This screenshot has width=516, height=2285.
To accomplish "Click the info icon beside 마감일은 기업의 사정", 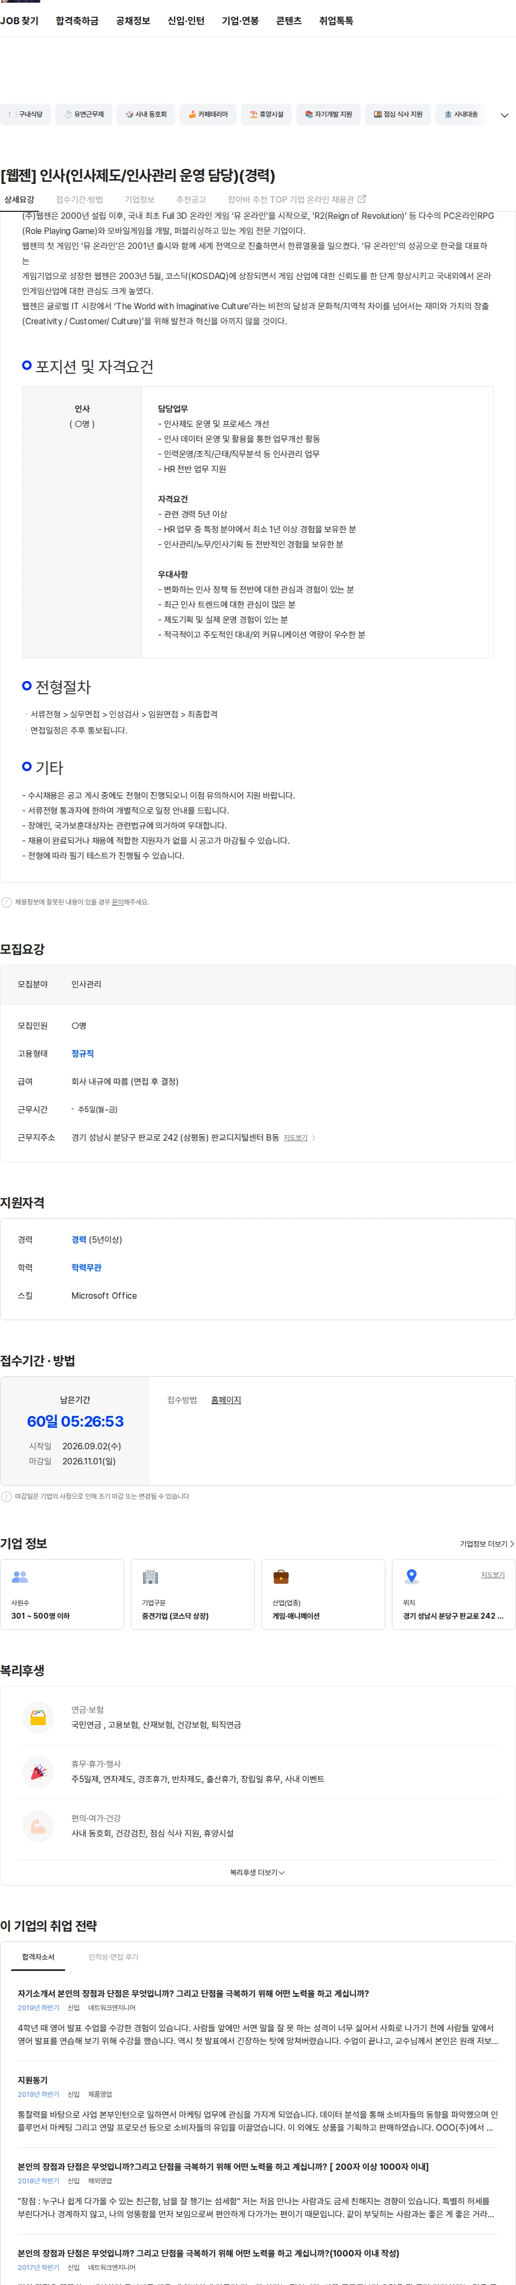I will tap(6, 1497).
